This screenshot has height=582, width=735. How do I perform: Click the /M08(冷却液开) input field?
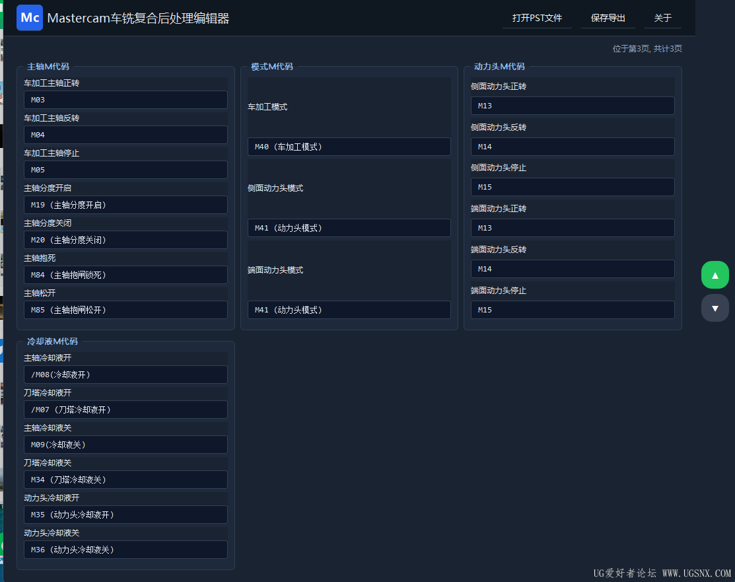pos(125,375)
